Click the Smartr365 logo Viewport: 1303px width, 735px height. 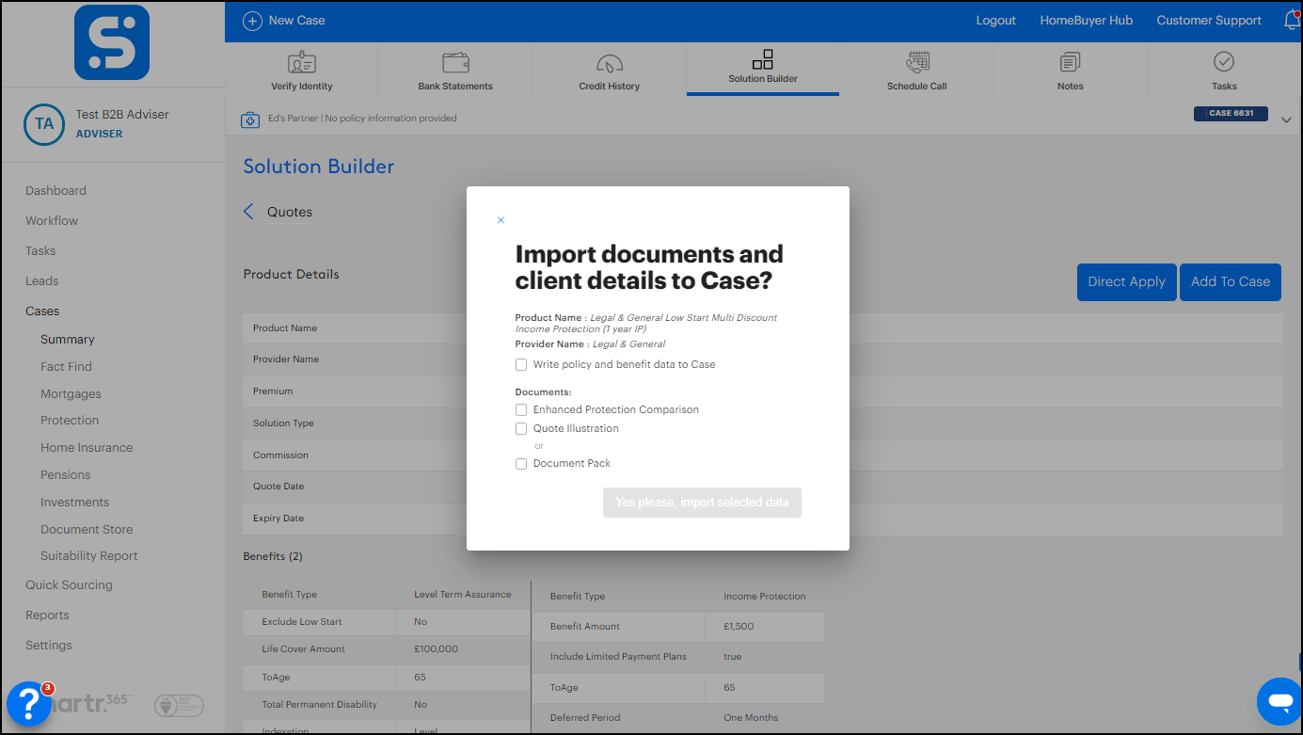tap(112, 42)
